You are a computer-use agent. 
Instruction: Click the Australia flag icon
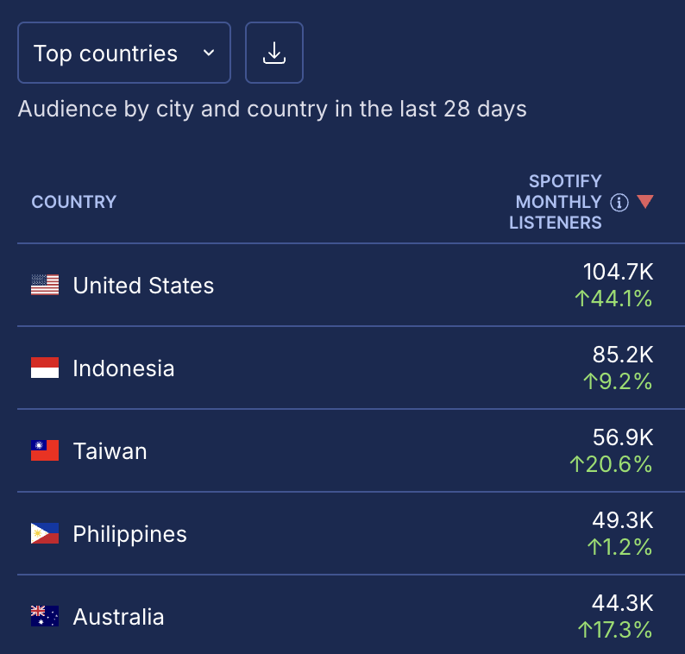coord(45,616)
